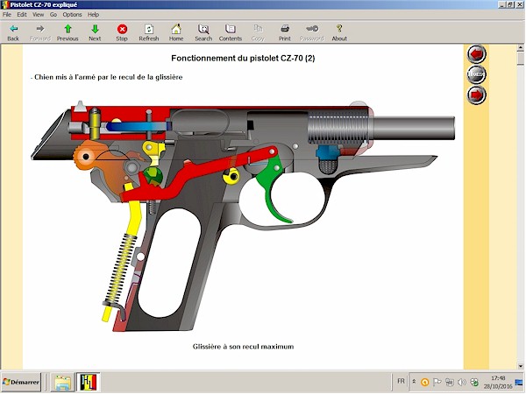Image resolution: width=526 pixels, height=394 pixels.
Task: Click the FR language indicator
Action: [x=401, y=381]
